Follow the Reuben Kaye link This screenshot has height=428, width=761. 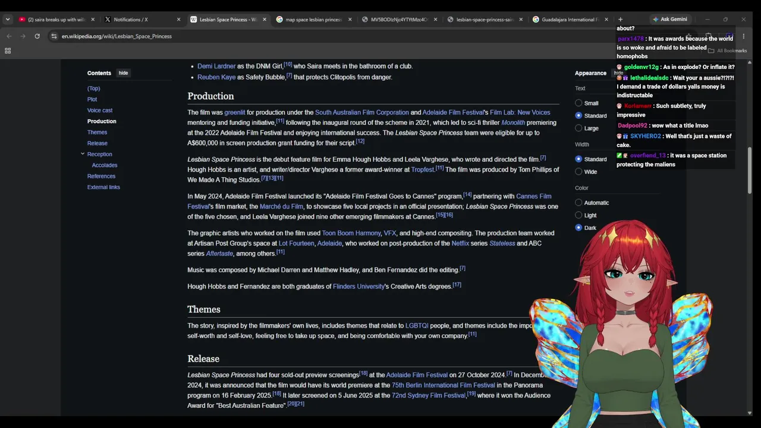coord(216,77)
